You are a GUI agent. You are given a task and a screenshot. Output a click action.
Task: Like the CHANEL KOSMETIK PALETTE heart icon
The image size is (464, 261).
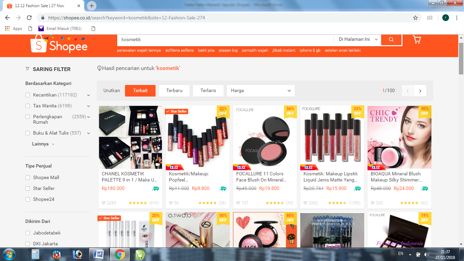click(104, 203)
